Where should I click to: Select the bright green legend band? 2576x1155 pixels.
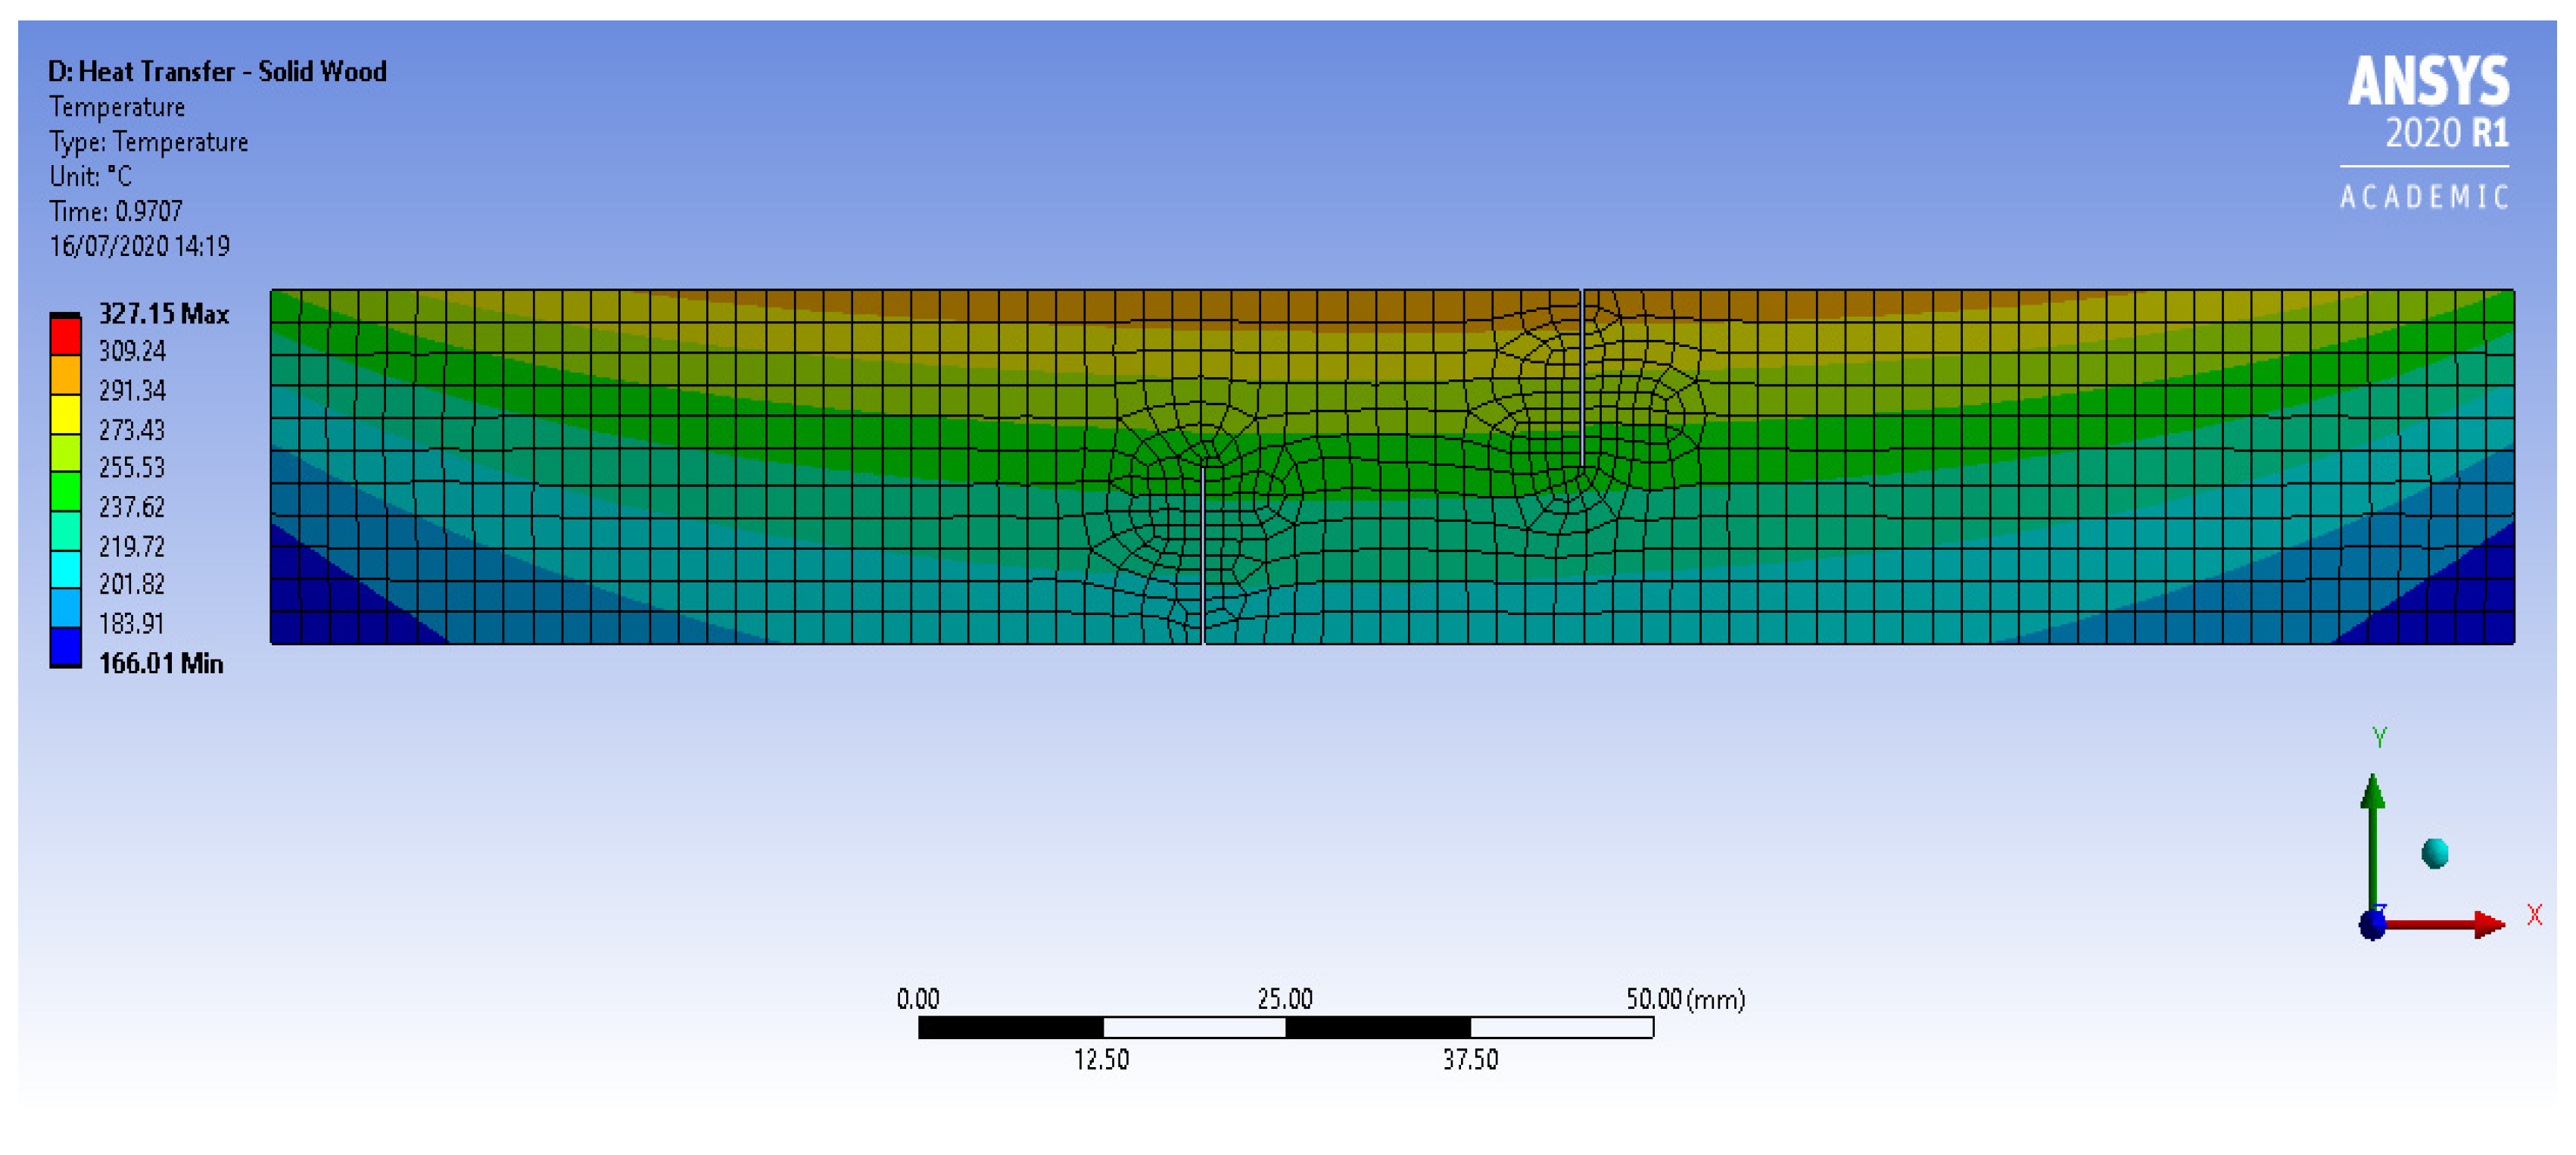(x=65, y=491)
